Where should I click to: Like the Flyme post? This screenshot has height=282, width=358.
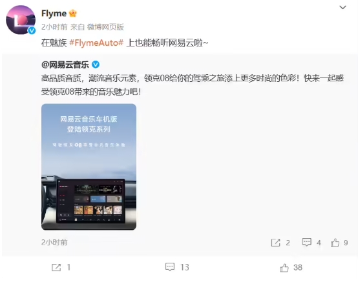point(291,268)
